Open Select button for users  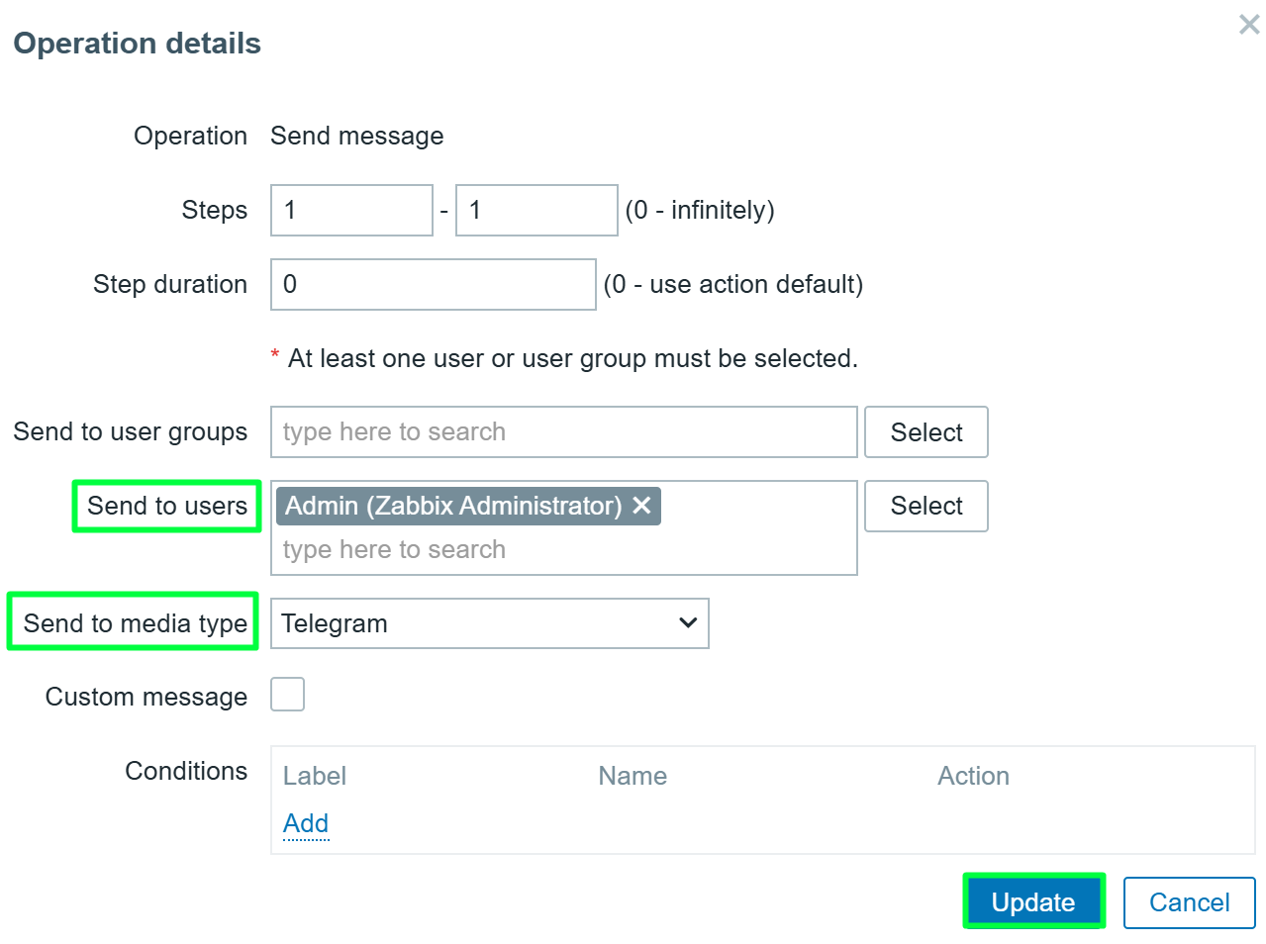(x=925, y=506)
